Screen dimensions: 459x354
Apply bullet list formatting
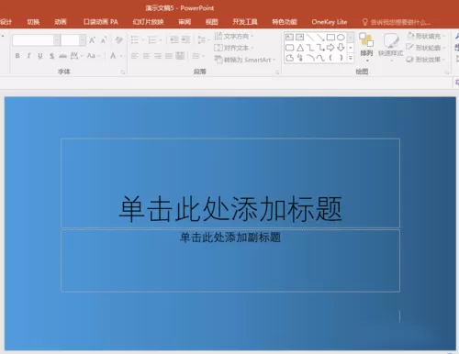tap(134, 39)
